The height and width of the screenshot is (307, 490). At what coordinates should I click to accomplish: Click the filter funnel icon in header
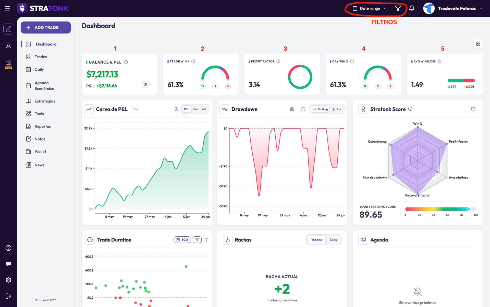coord(398,8)
